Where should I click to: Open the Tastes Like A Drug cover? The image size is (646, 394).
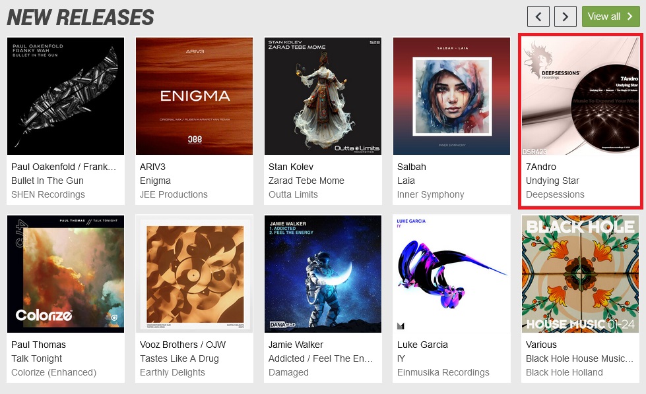pyautogui.click(x=195, y=274)
